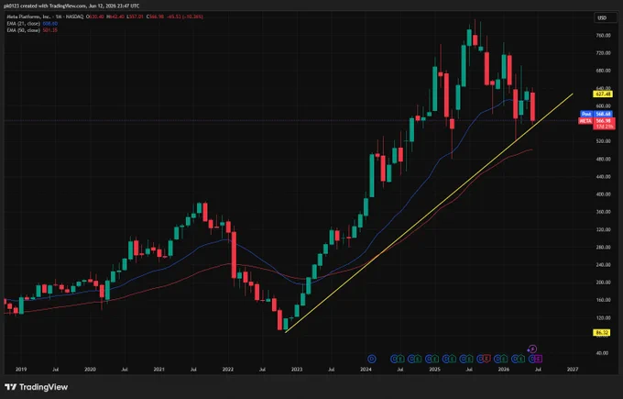Click the EMA 21 value readout in blue
This screenshot has width=623, height=399.
pos(50,24)
